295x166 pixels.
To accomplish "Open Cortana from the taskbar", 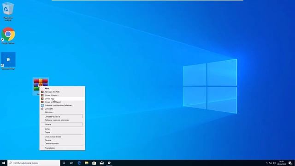I will [64, 163].
